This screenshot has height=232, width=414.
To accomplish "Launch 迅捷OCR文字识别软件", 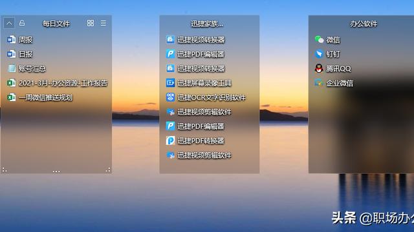I will pos(206,97).
